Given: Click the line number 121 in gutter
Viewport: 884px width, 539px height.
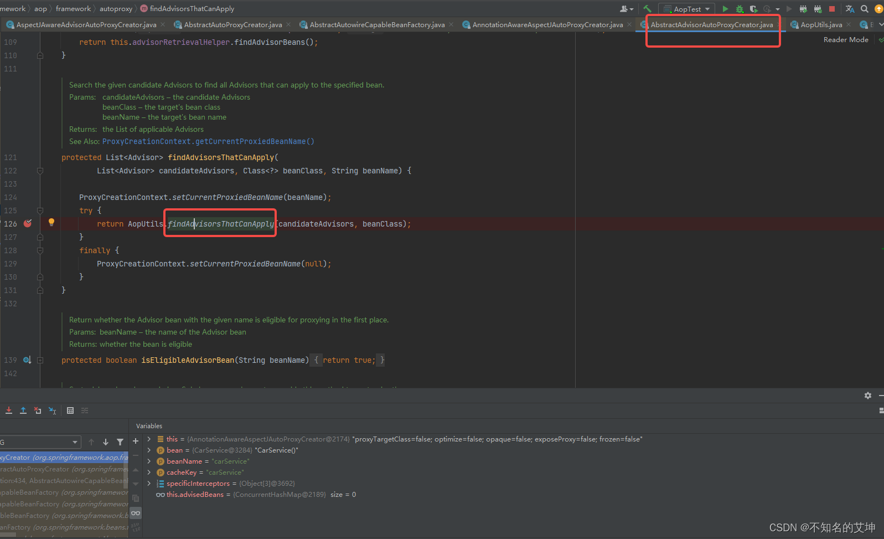Looking at the screenshot, I should pyautogui.click(x=11, y=158).
